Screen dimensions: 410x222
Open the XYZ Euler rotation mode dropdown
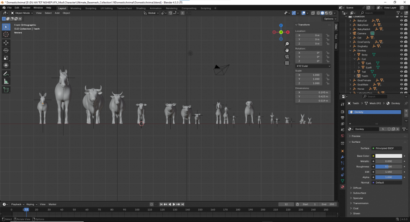[x=313, y=66]
